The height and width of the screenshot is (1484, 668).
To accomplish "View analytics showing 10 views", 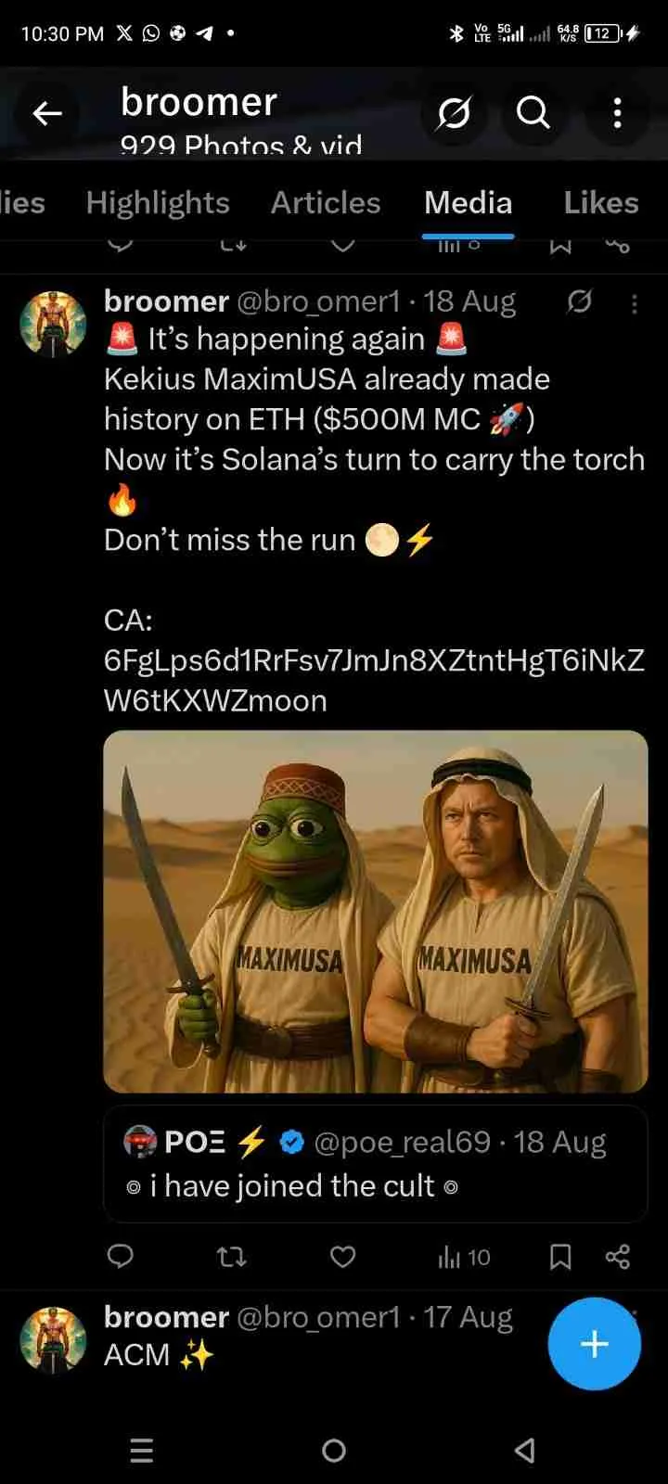I will tap(464, 1257).
